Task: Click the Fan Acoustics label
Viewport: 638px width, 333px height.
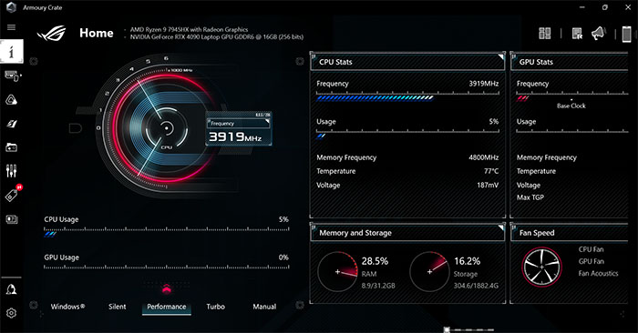Action: click(x=598, y=274)
